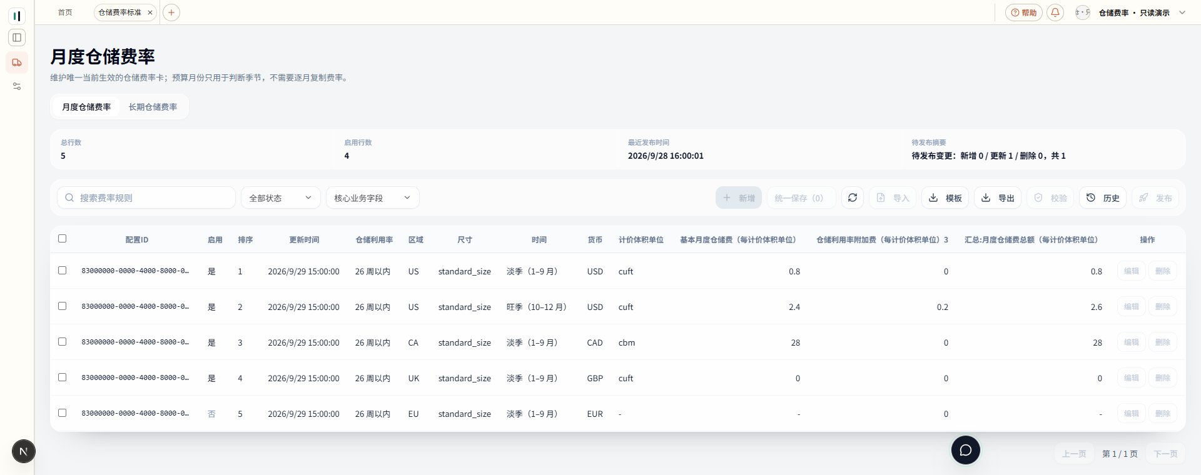Open the chat bubble floating button

coord(966,450)
